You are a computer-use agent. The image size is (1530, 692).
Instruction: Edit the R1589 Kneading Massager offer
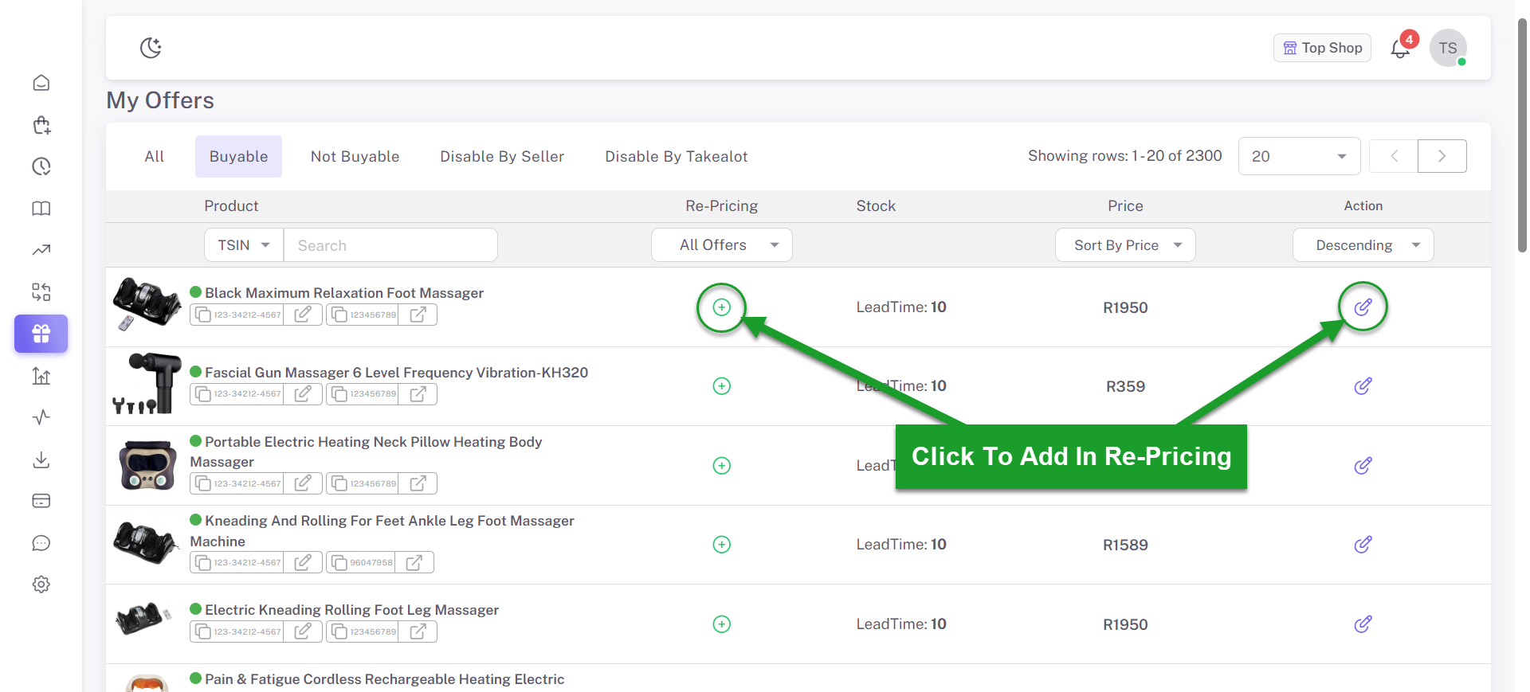point(1363,545)
